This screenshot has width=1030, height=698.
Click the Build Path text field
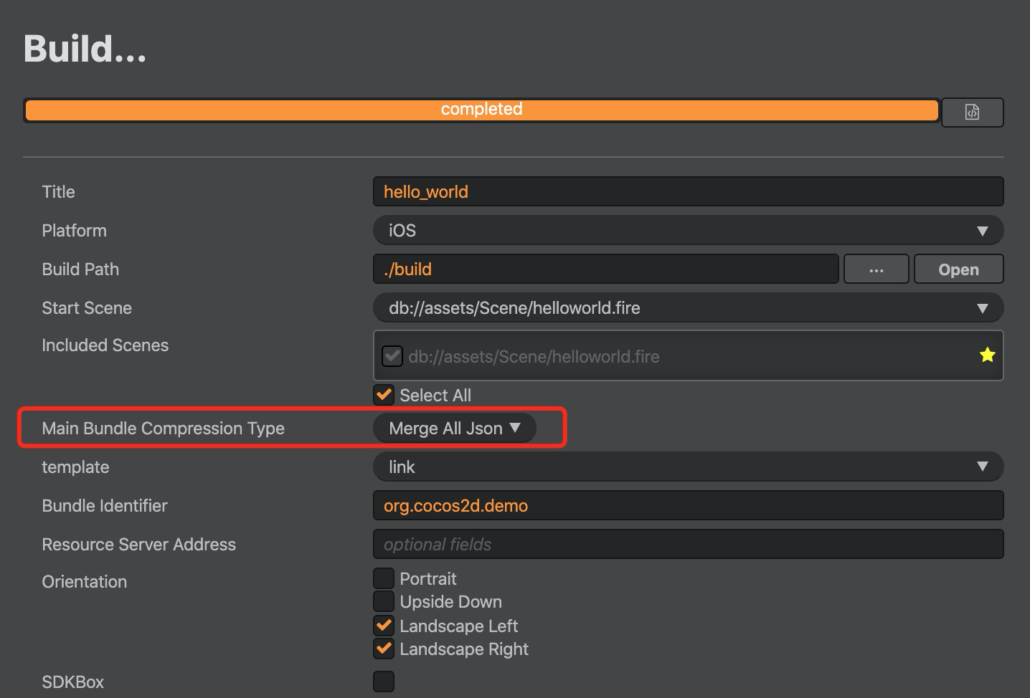[605, 269]
